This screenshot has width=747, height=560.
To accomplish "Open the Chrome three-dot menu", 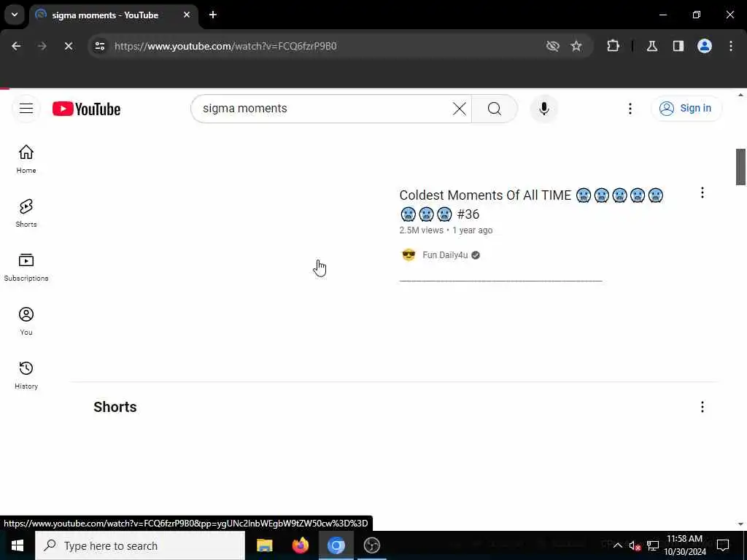I will coord(731,46).
